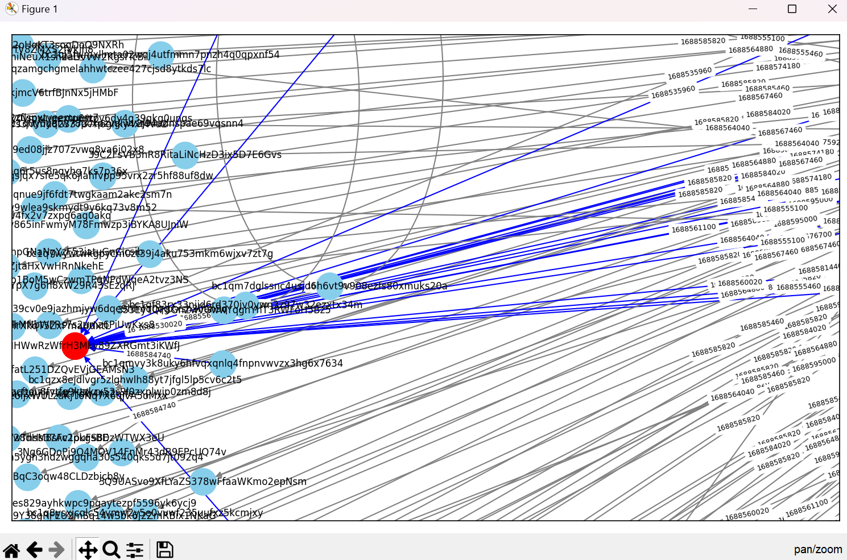Toggle the Zoom to rectangle magnifier tool
The image size is (847, 560).
point(111,550)
